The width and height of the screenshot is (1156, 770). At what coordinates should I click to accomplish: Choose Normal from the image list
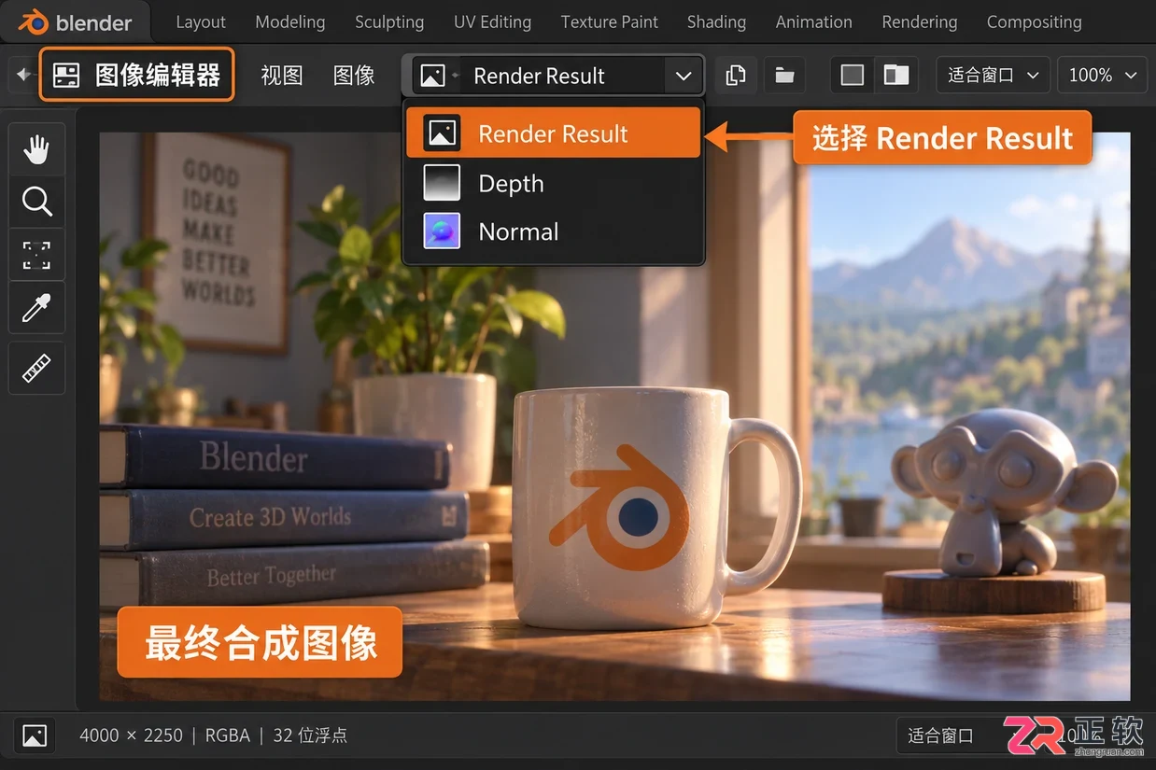click(x=553, y=231)
